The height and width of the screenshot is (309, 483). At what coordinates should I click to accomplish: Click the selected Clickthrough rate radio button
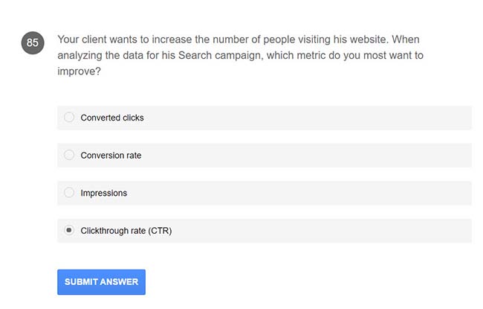tap(69, 231)
